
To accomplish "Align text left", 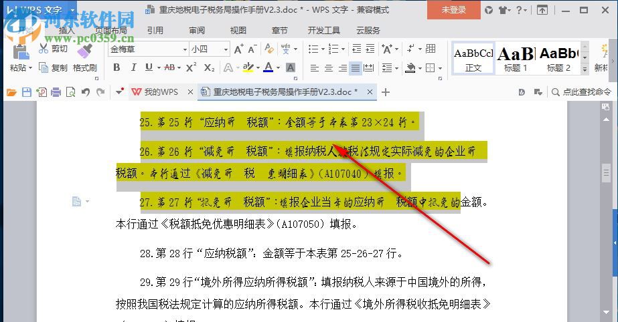I will pyautogui.click(x=314, y=68).
